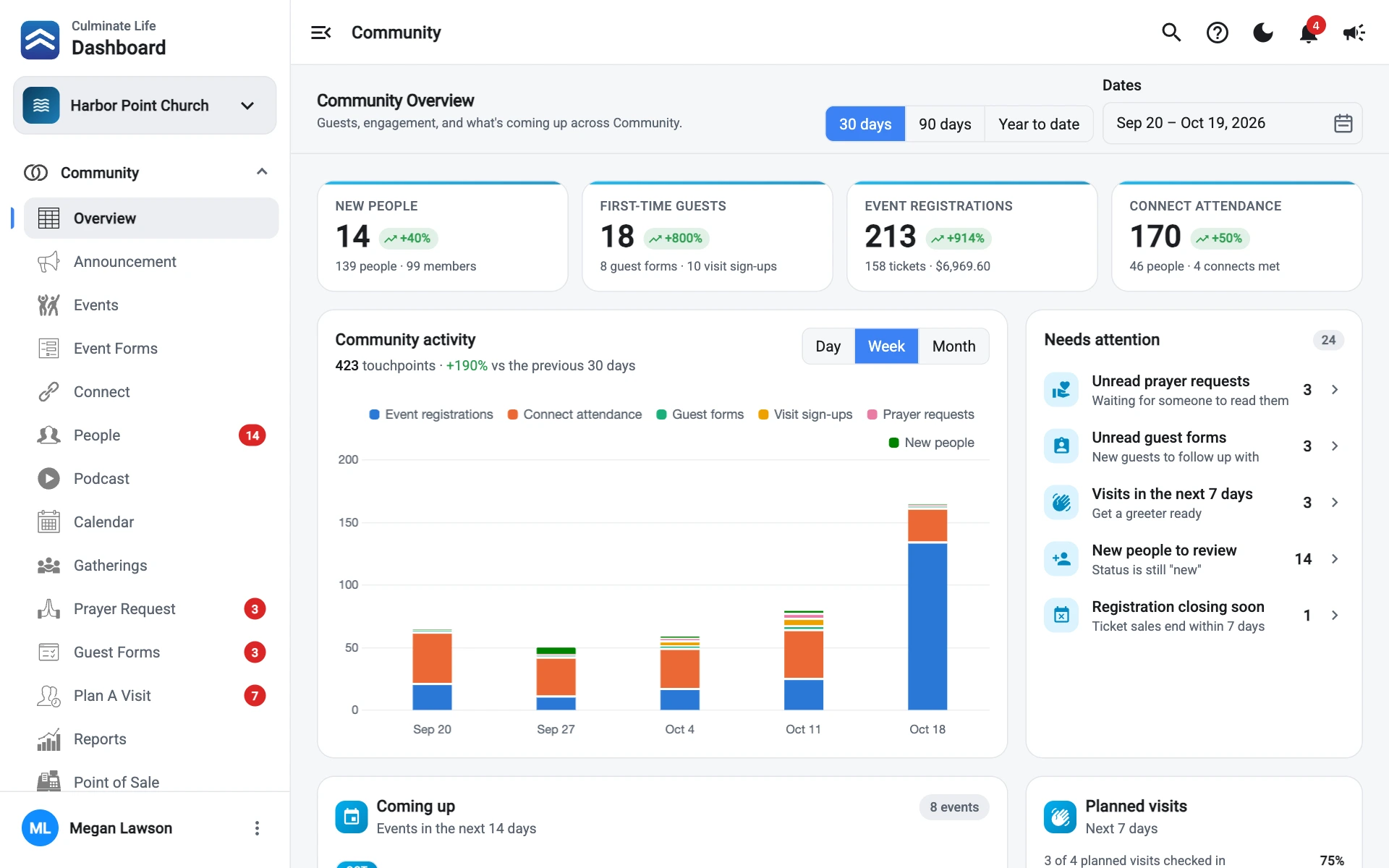Open Podcast in sidebar
The image size is (1389, 868).
(151, 479)
